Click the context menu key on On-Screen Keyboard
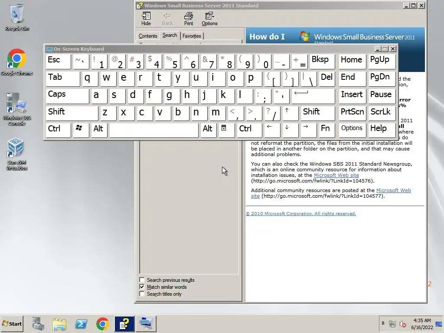The height and width of the screenshot is (333, 444). coord(226,130)
